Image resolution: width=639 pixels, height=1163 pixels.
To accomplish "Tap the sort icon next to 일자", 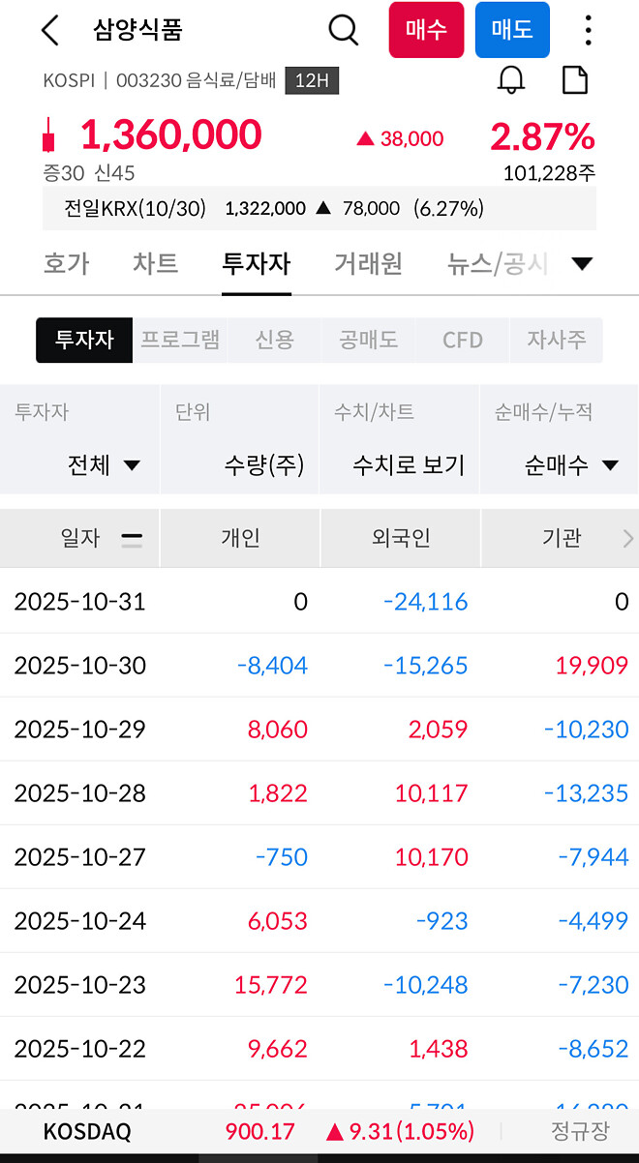I will 131,537.
